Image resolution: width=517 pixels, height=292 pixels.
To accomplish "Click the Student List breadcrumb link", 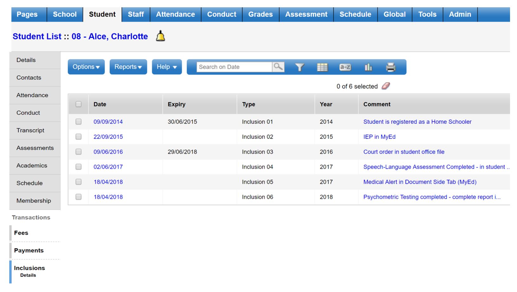I will coord(37,36).
